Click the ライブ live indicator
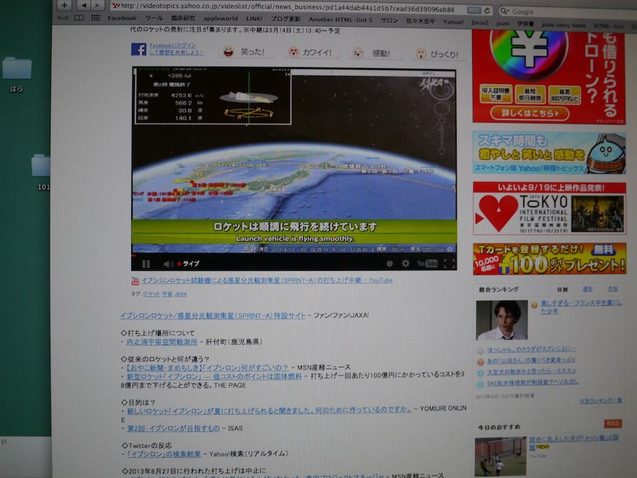This screenshot has height=478, width=637. [x=188, y=264]
